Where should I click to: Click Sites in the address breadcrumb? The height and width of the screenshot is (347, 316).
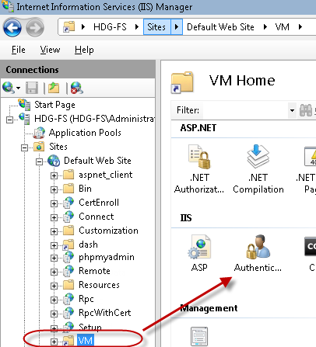click(x=156, y=26)
